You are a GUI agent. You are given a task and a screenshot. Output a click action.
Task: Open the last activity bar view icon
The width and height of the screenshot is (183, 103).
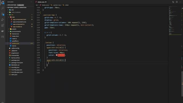[3, 37]
